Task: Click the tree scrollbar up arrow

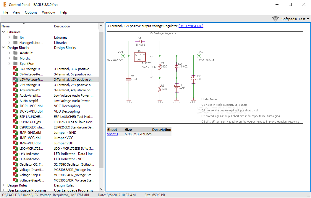Action: point(101,26)
